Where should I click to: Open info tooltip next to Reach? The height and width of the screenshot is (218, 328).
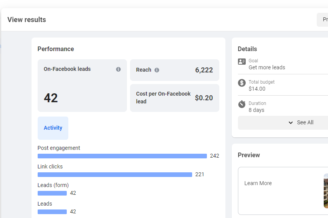157,70
